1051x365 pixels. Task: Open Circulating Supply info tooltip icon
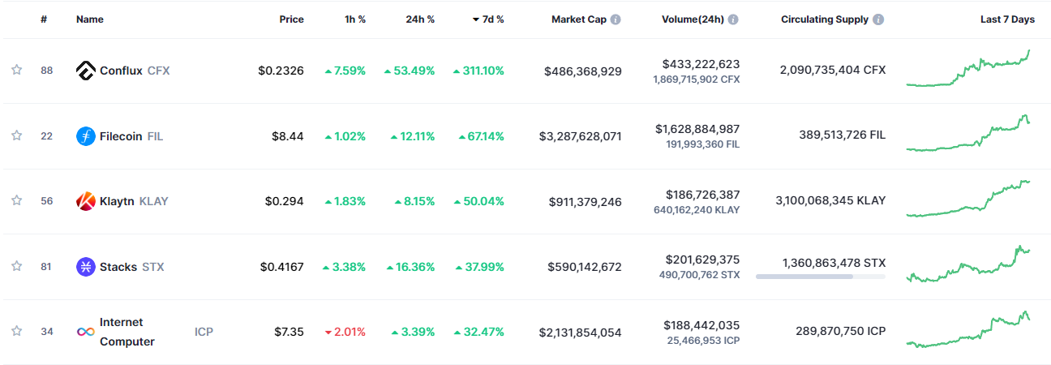(x=879, y=19)
